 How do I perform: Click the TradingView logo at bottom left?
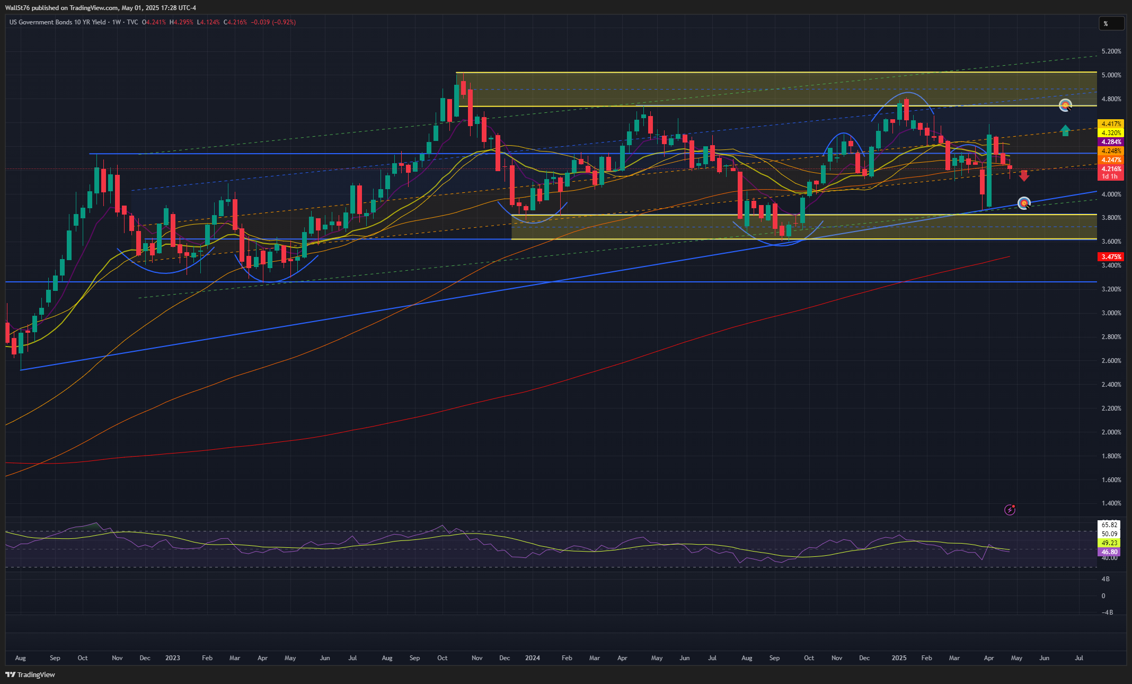pos(30,674)
